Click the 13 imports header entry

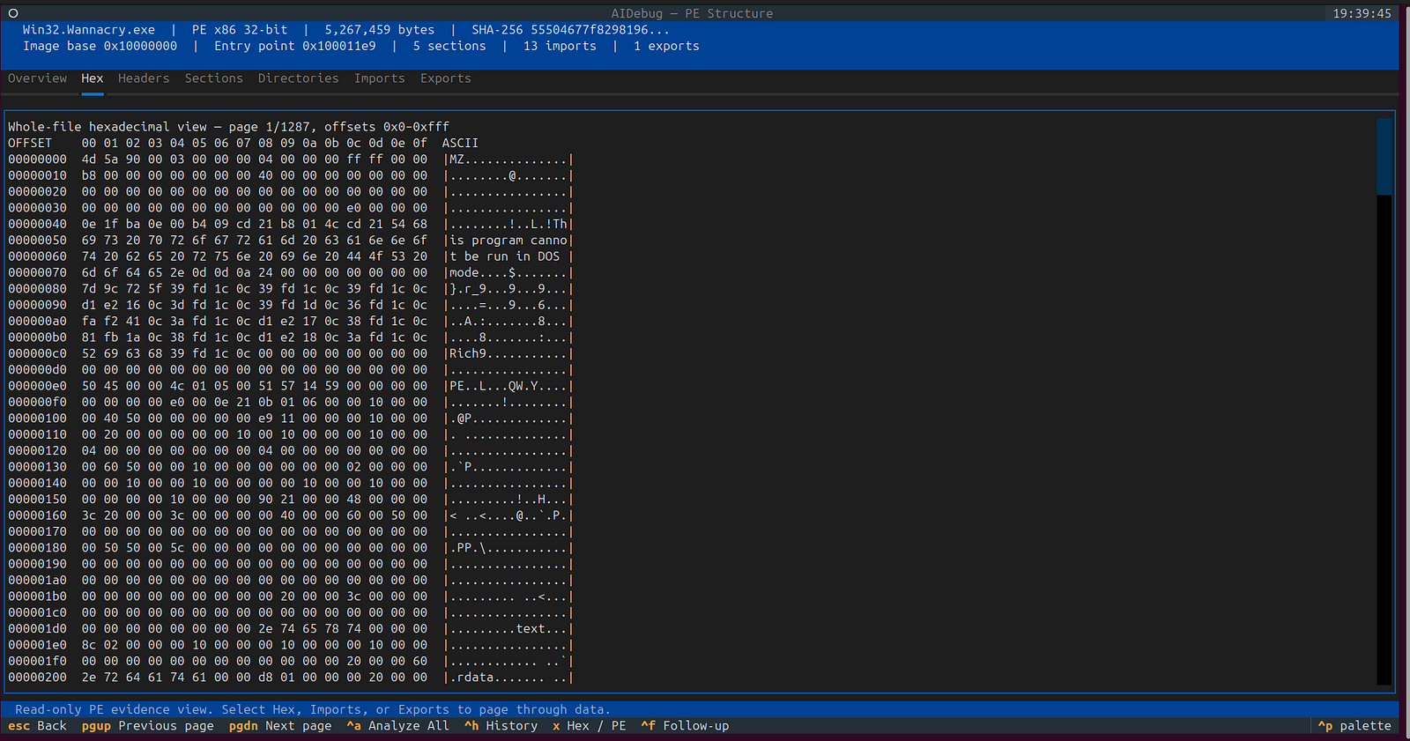click(560, 46)
